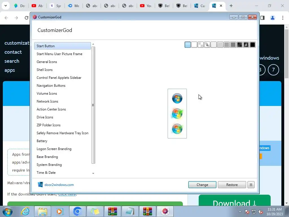
Task: Close the active browser tab
Action: (x=221, y=6)
